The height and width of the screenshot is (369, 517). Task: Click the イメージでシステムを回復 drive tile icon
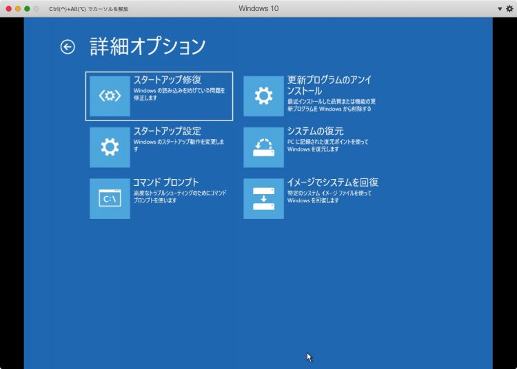(263, 198)
